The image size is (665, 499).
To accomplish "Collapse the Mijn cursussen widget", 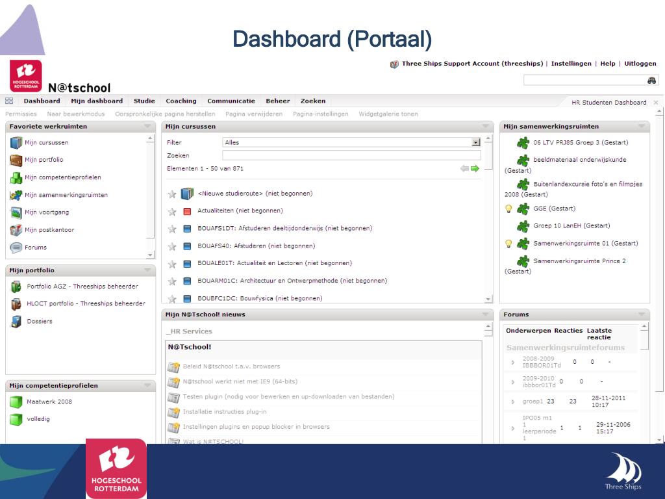I will [486, 127].
